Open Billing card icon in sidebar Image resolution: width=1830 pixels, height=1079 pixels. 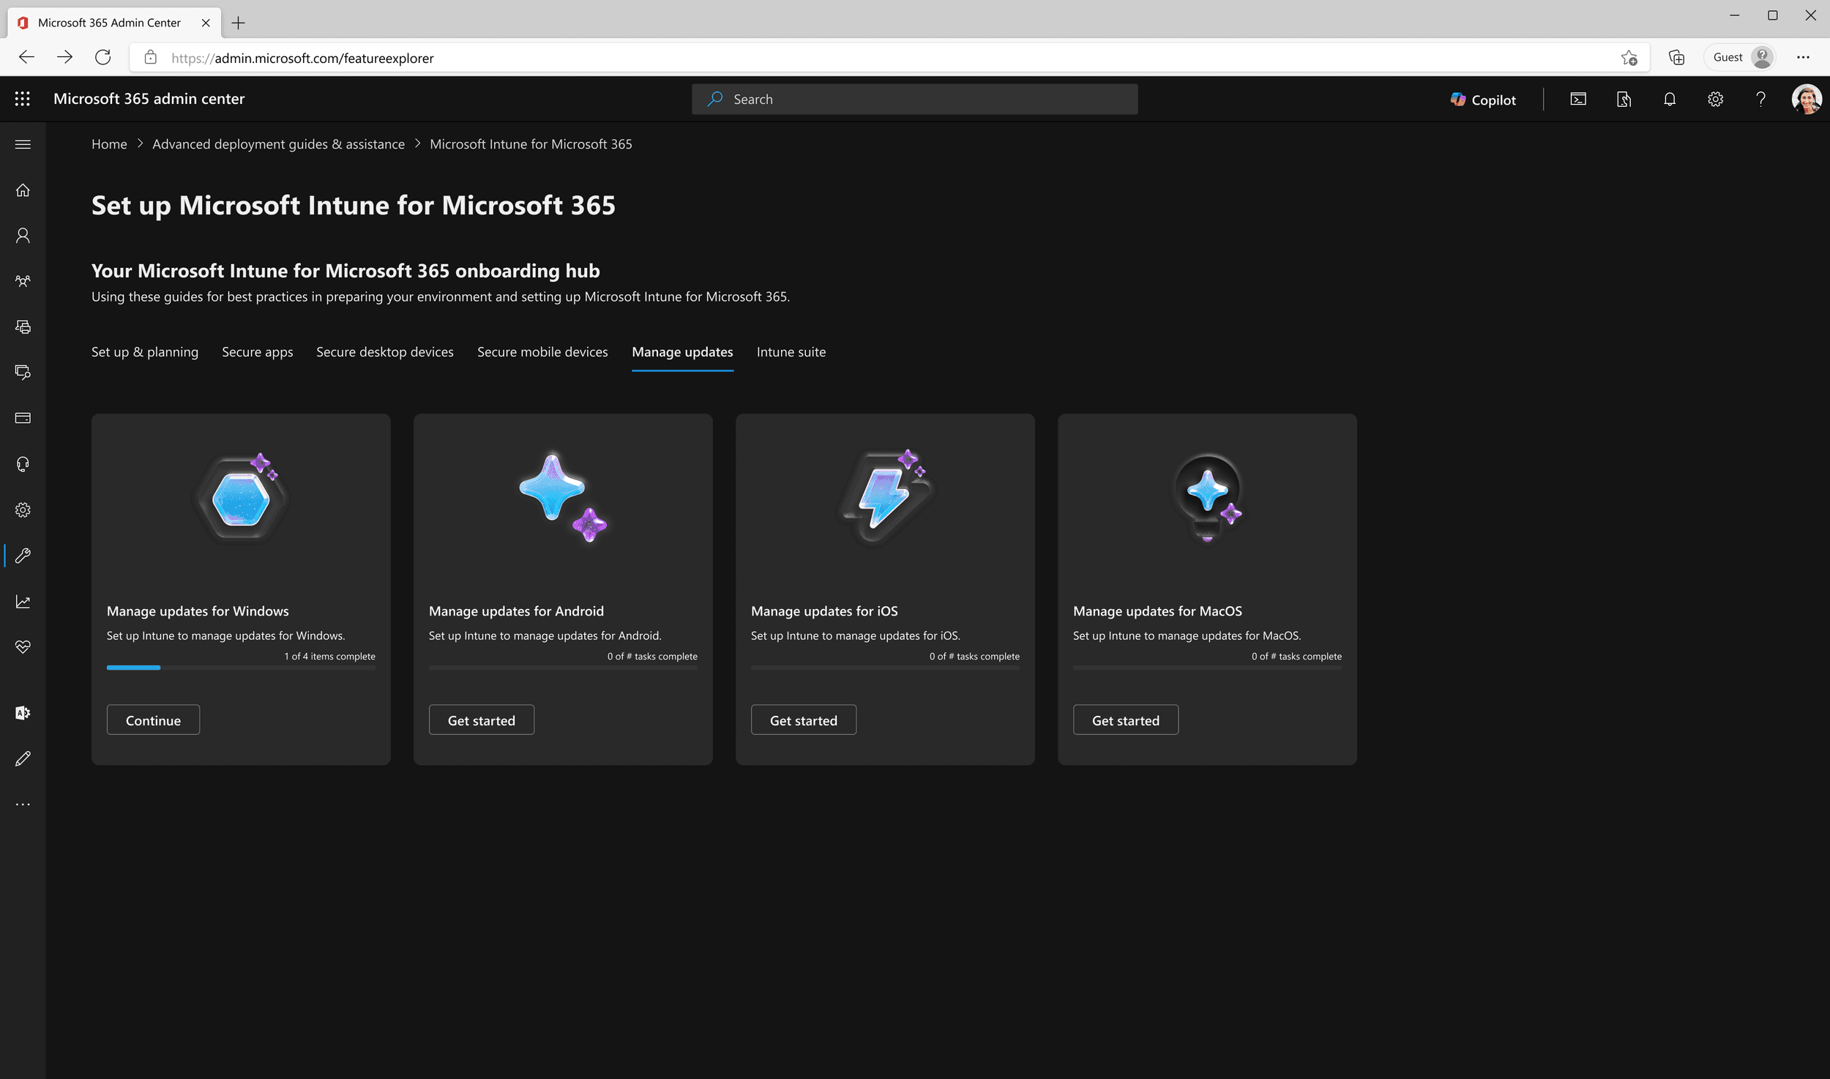(x=23, y=418)
